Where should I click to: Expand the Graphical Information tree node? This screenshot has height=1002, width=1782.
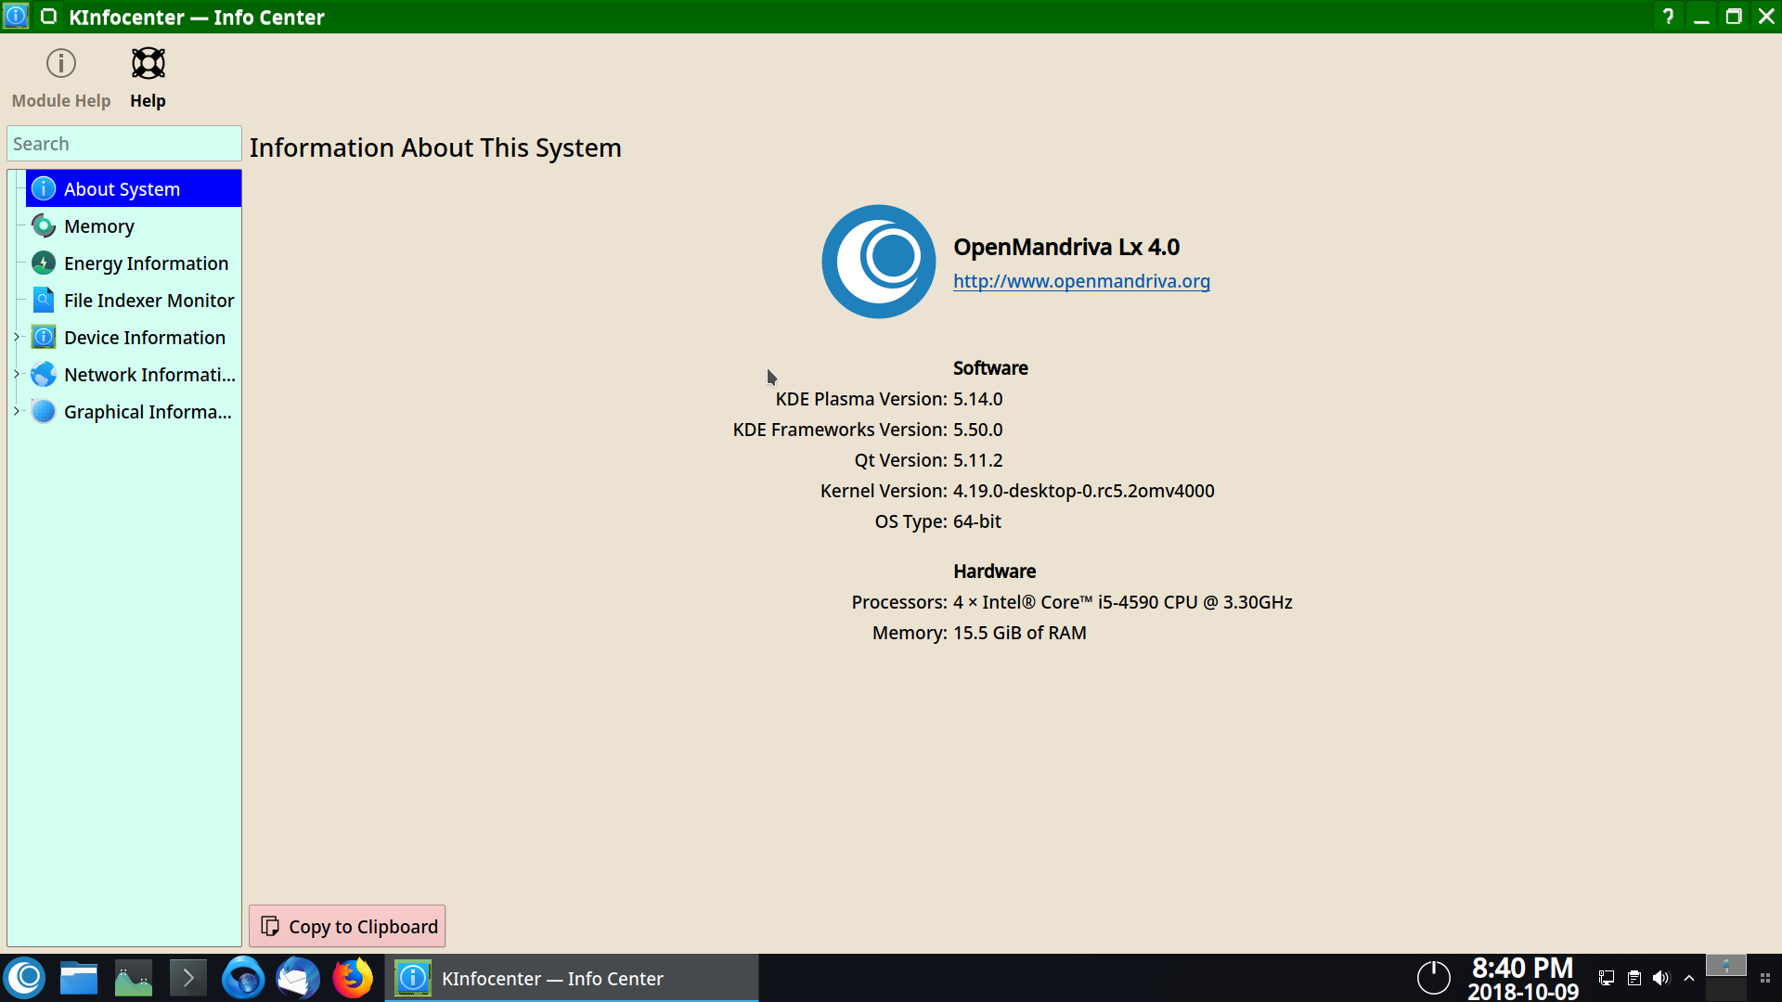[17, 411]
